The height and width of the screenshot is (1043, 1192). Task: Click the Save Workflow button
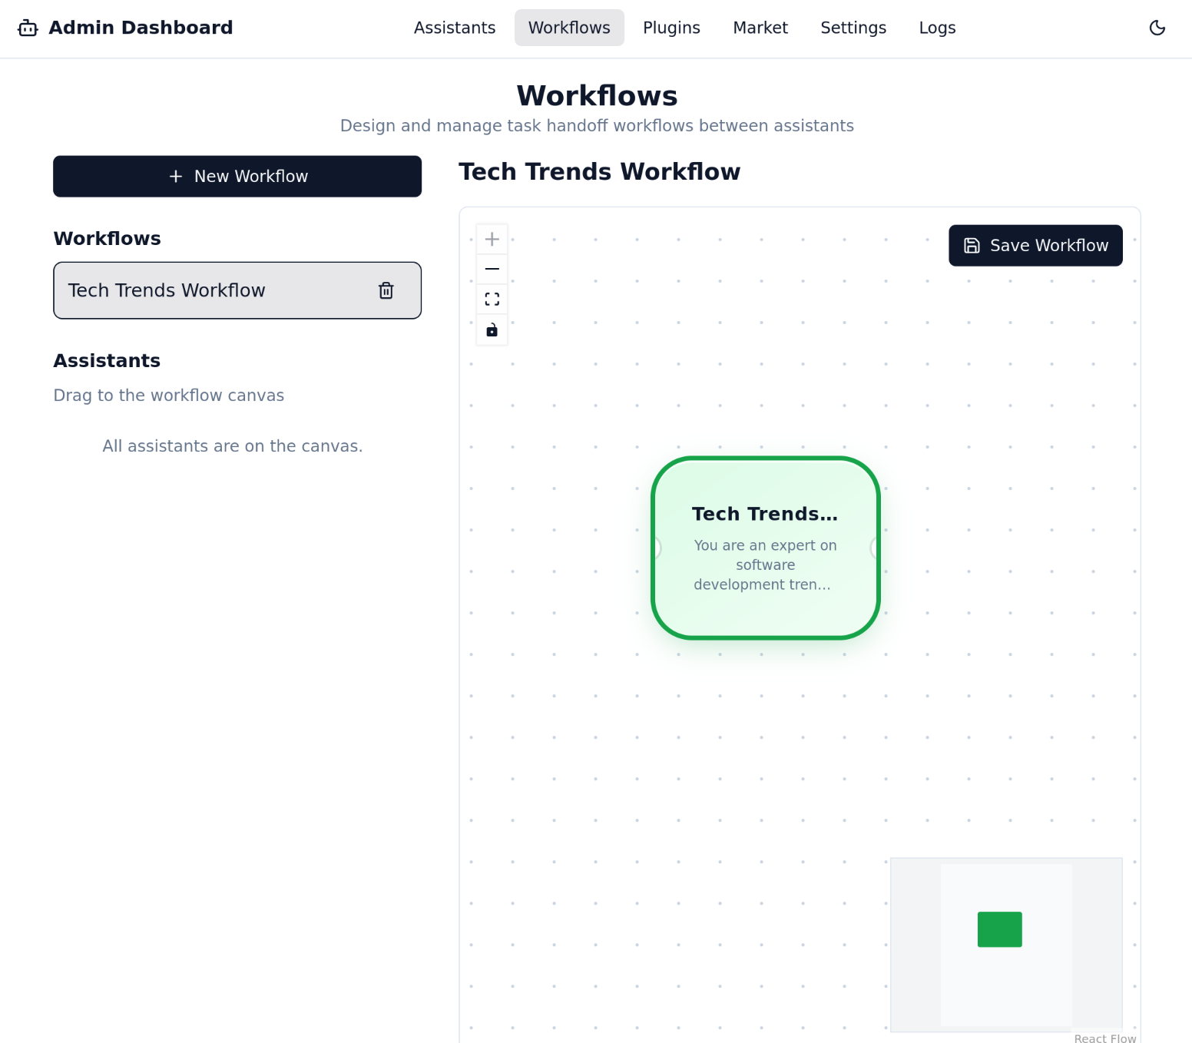(1035, 246)
